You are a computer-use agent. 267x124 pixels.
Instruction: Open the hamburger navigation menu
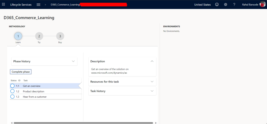[x=39, y=5]
